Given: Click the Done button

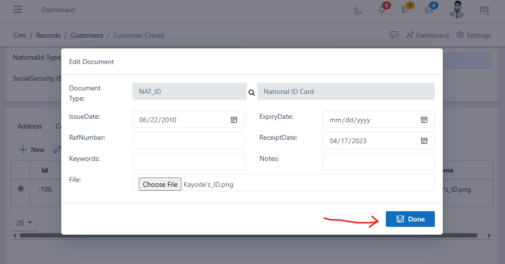Looking at the screenshot, I should (x=410, y=219).
